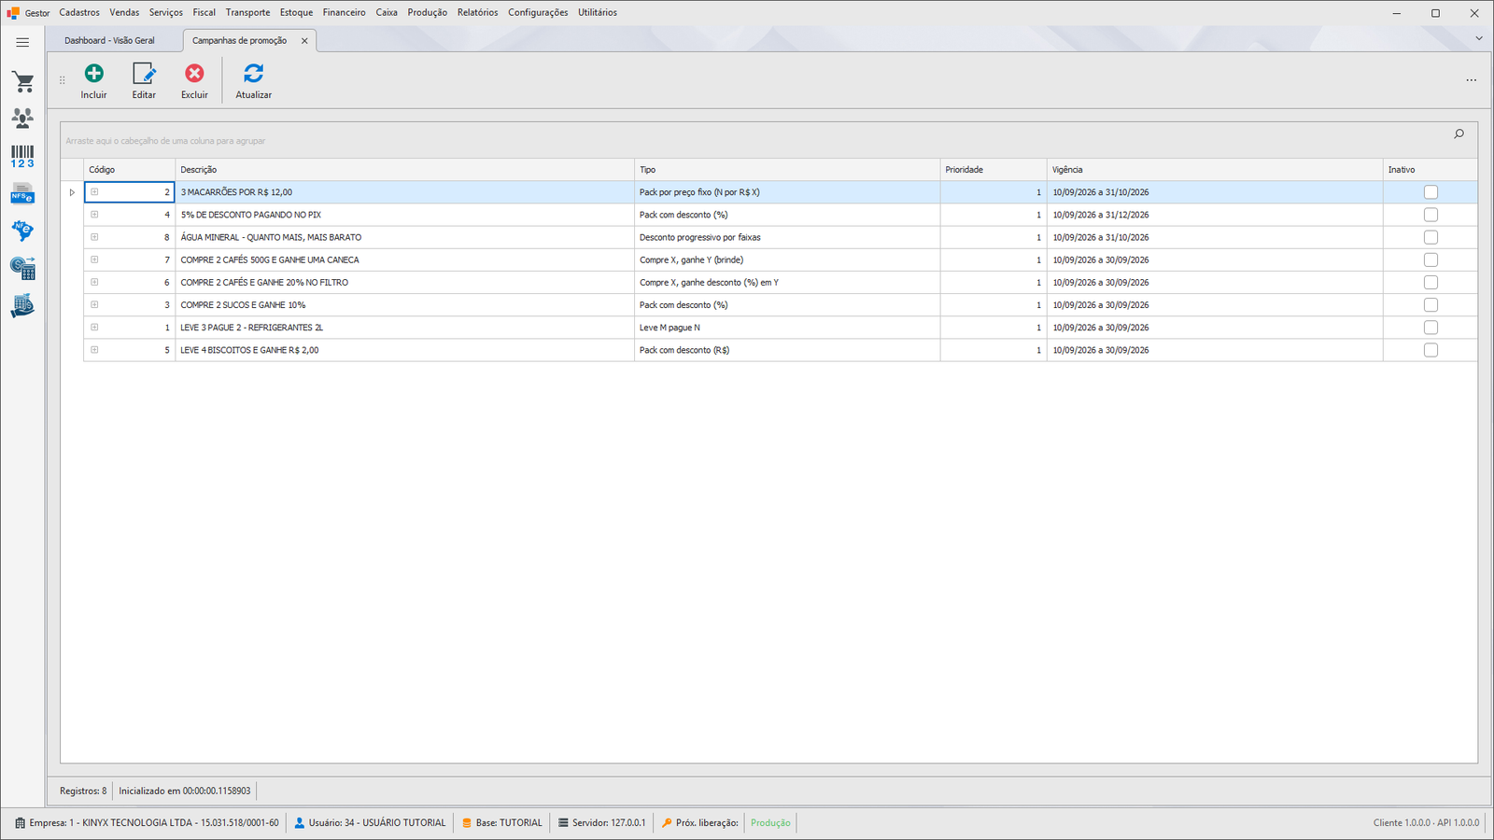Open the Cadastros menu

[x=79, y=12]
